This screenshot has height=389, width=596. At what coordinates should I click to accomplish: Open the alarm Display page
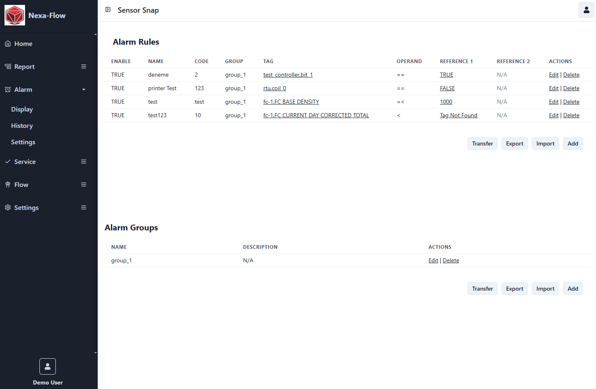pos(22,109)
